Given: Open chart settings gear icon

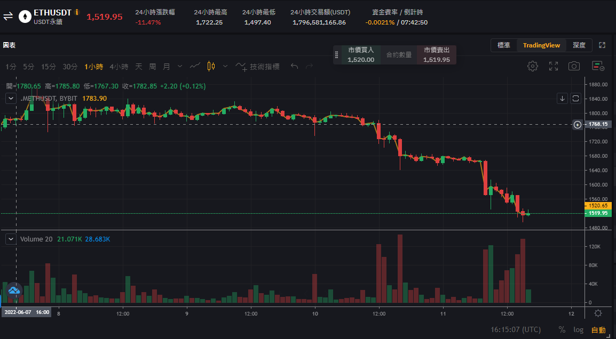Looking at the screenshot, I should click(x=532, y=66).
